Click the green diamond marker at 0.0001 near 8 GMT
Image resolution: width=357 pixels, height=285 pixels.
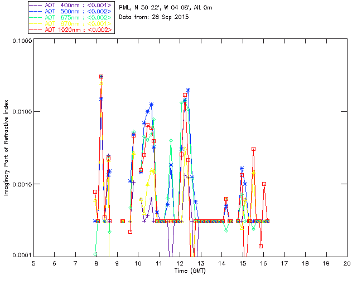tap(95, 254)
